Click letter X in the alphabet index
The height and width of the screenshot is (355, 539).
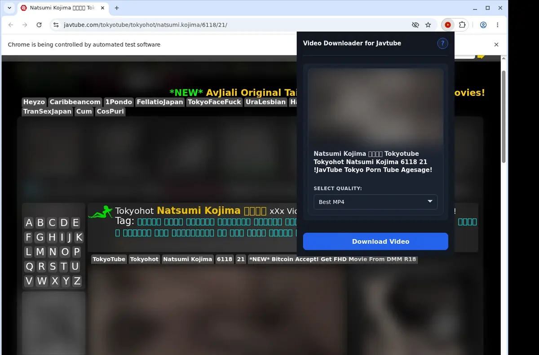55,281
